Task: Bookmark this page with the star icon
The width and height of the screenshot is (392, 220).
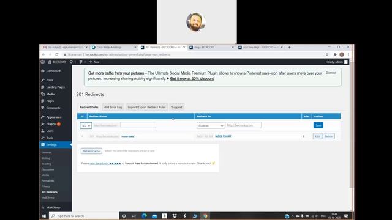Action: coord(327,54)
